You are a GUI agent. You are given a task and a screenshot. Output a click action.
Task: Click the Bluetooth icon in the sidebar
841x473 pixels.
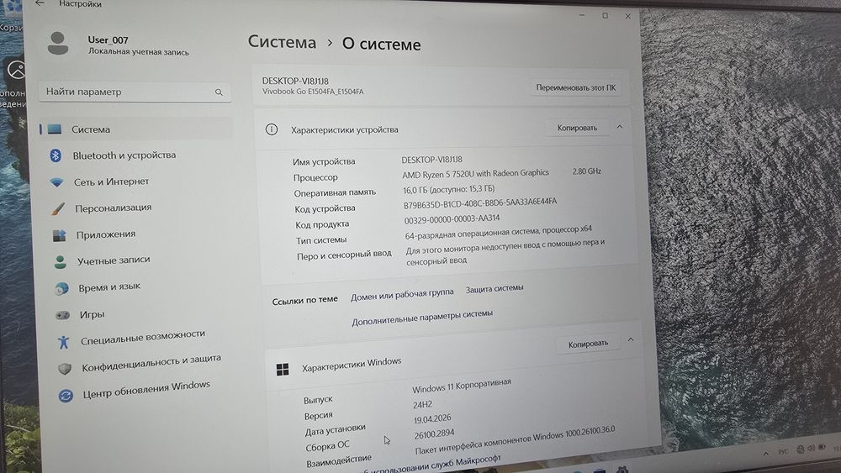tap(56, 155)
